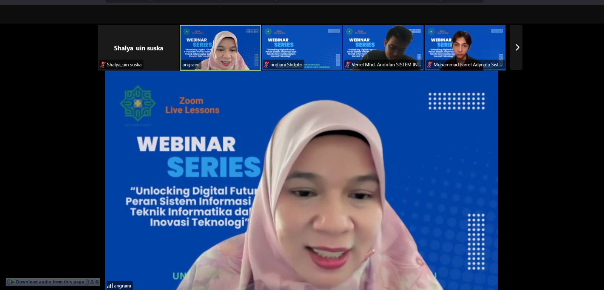Click Shalya_uin suska's muted microphone icon
The image size is (604, 290).
(x=103, y=65)
